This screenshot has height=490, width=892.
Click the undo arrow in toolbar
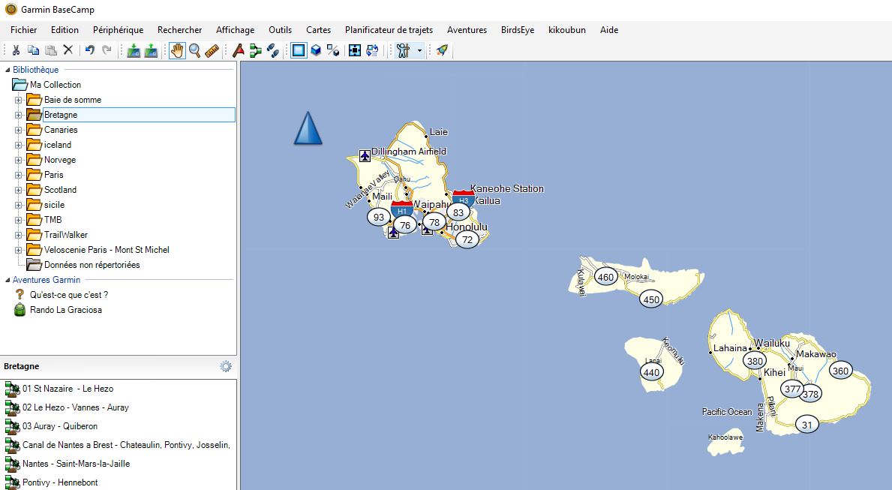[x=89, y=50]
